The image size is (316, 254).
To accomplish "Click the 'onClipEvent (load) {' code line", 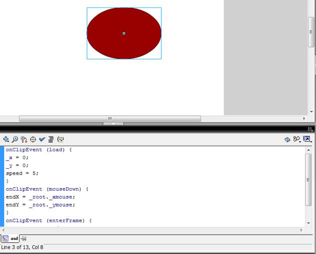I will click(39, 150).
